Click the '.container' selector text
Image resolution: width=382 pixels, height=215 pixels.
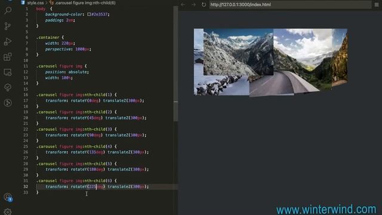tap(48, 38)
